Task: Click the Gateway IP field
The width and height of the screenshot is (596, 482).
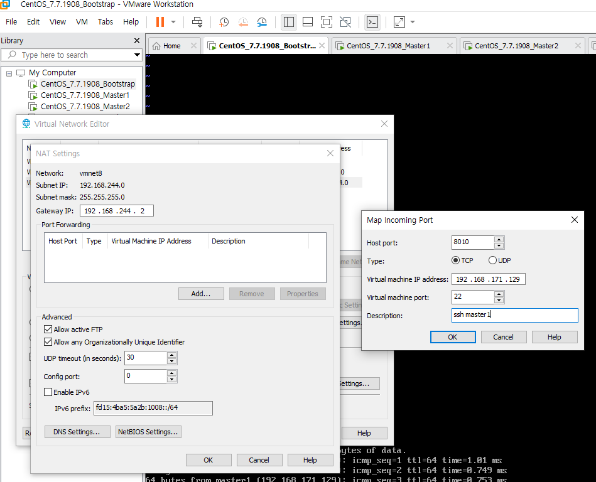Action: click(117, 211)
